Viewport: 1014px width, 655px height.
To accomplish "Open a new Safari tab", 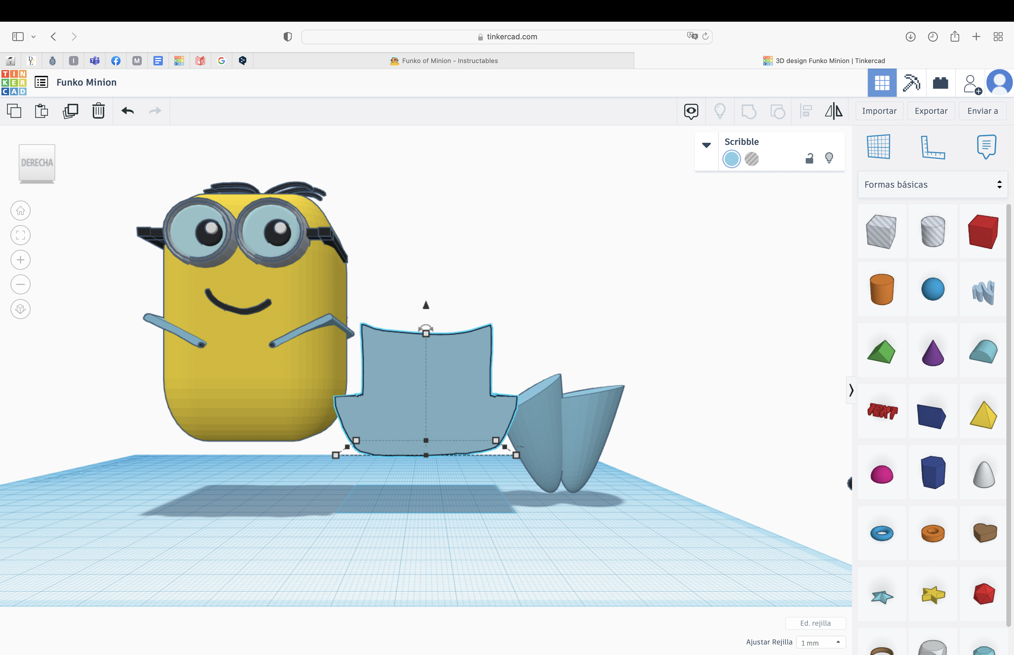I will (x=976, y=37).
